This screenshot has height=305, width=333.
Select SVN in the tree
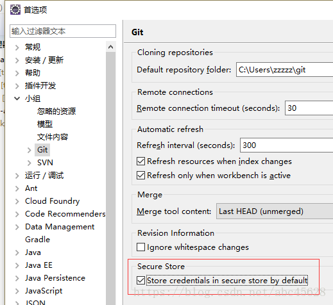(x=45, y=163)
